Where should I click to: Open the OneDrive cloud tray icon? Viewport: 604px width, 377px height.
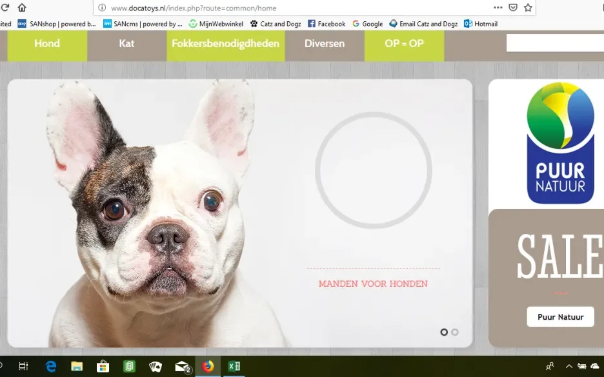tap(596, 366)
